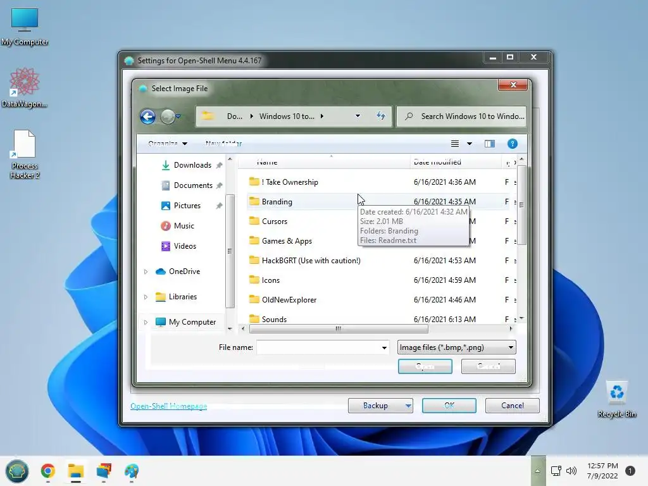The height and width of the screenshot is (486, 648).
Task: Select the Sounds folder
Action: (274, 319)
